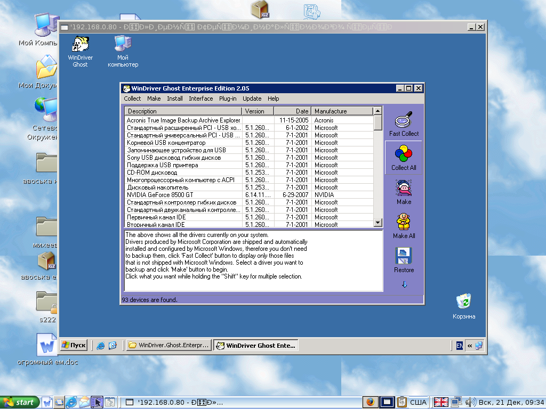
Task: Open the Install menu
Action: tap(175, 99)
